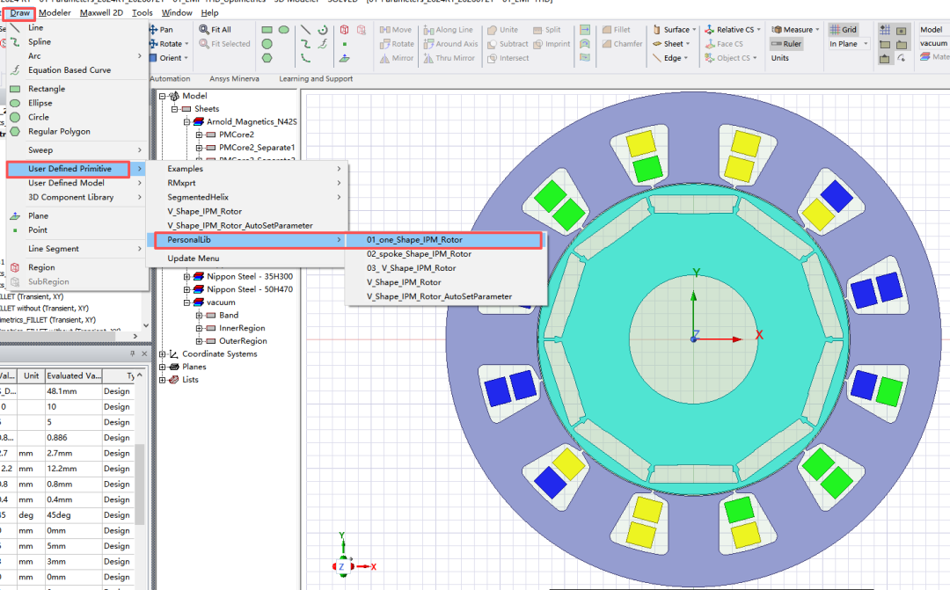Click Fit All in the toolbar

216,29
